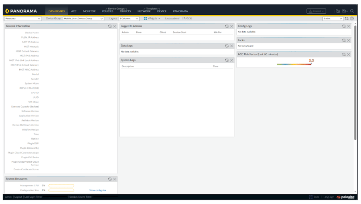The height and width of the screenshot is (204, 361).
Task: Click the ACC Risk Factor color bar
Action: (x=294, y=64)
